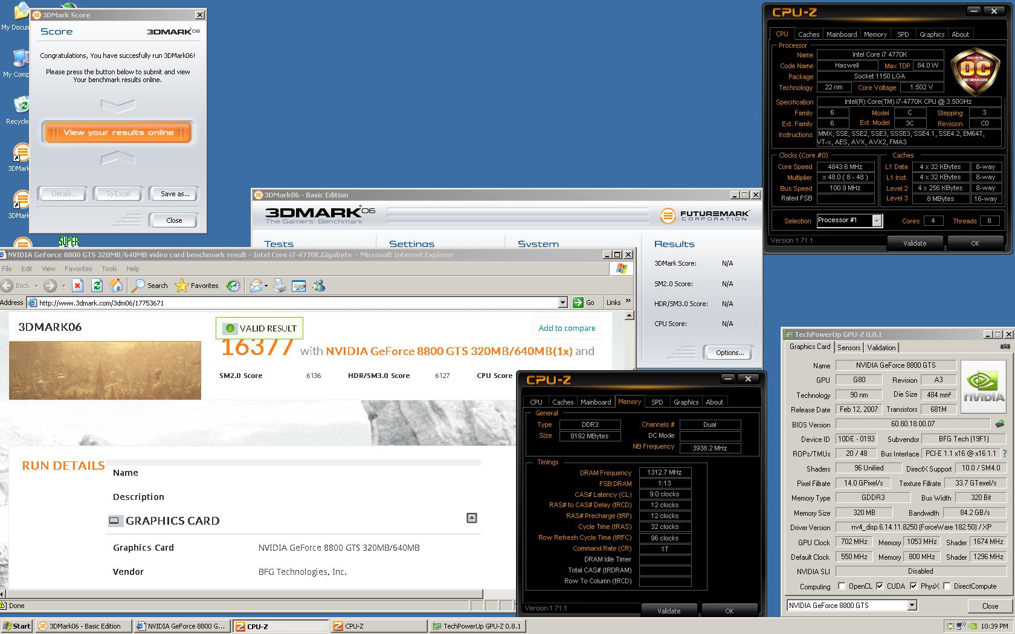Click the 3DMark06 game screenshot thumbnail

105,371
